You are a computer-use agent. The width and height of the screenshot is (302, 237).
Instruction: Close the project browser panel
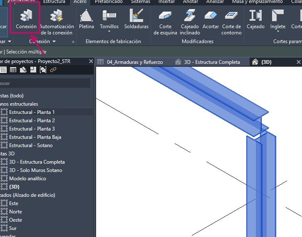coord(91,61)
